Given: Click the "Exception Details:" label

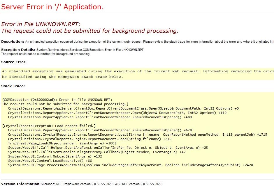Looking at the screenshot, I should click(x=18, y=50).
